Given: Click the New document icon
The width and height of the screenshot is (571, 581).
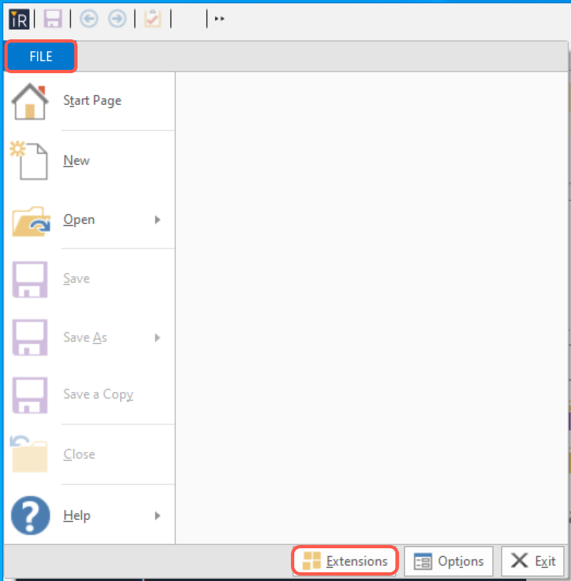Looking at the screenshot, I should [x=30, y=160].
